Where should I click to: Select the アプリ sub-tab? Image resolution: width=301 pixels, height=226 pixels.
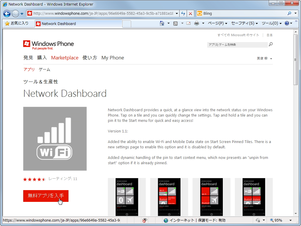pyautogui.click(x=29, y=69)
